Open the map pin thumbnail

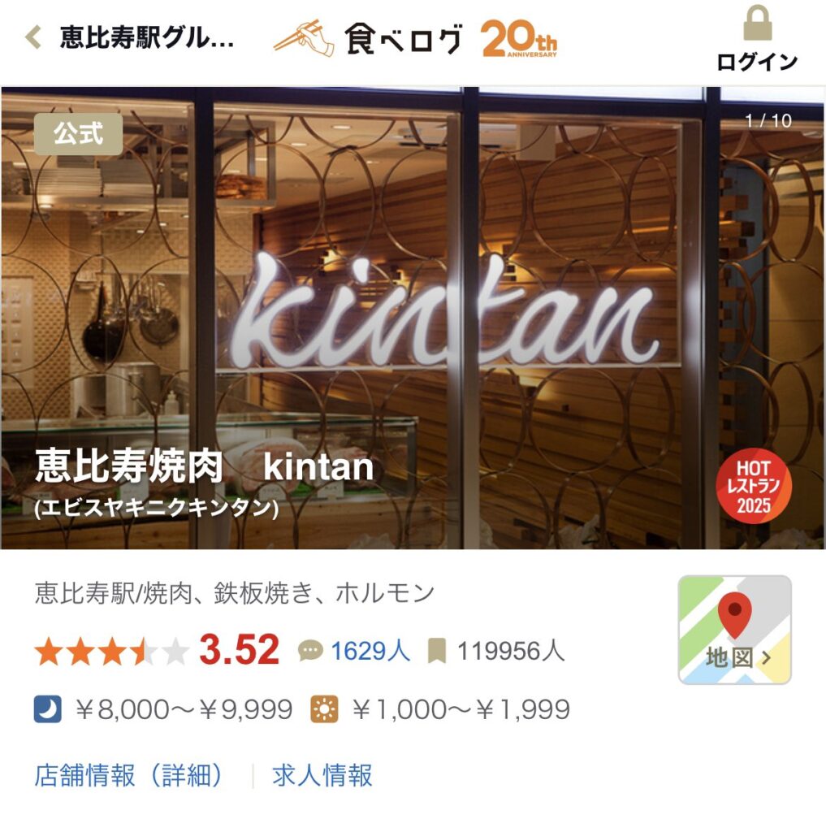[x=735, y=630]
